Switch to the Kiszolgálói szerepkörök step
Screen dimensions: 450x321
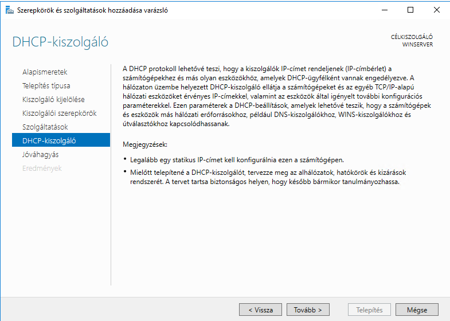pyautogui.click(x=59, y=113)
